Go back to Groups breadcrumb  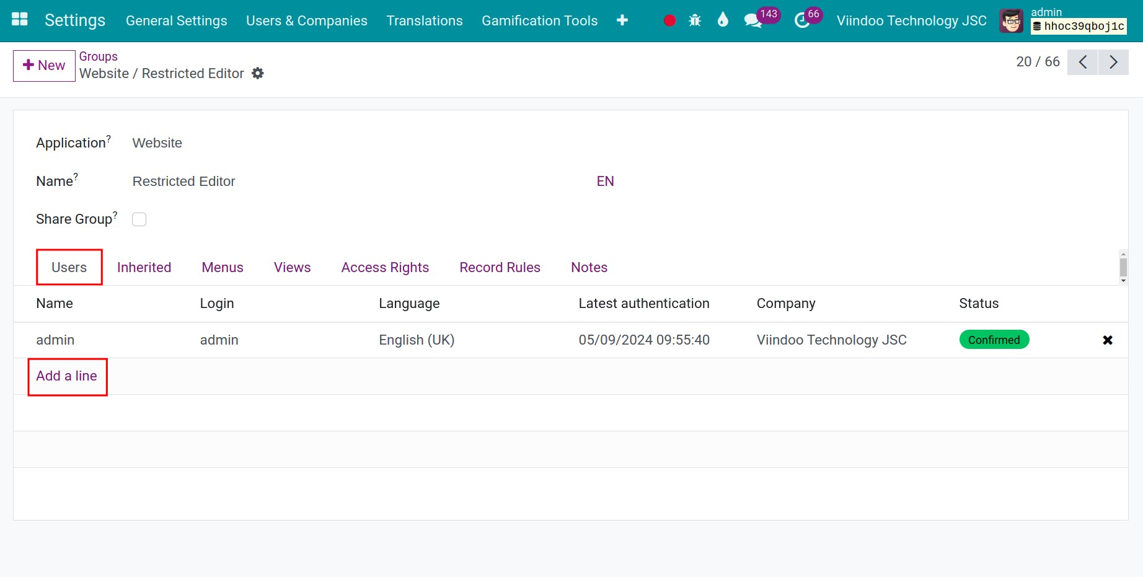point(99,56)
